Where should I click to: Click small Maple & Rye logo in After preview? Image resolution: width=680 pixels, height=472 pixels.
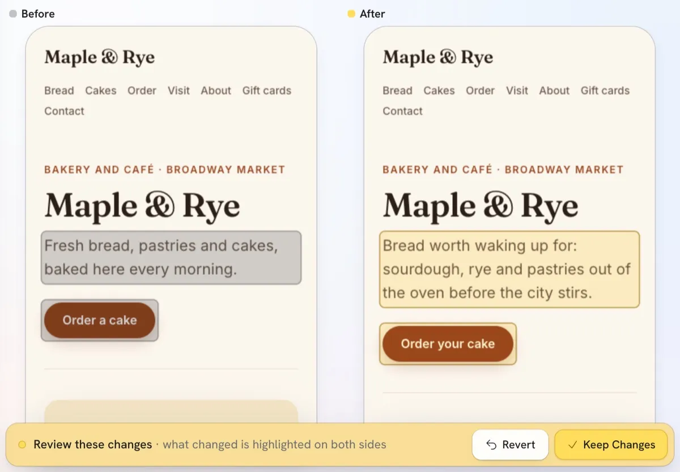(438, 57)
